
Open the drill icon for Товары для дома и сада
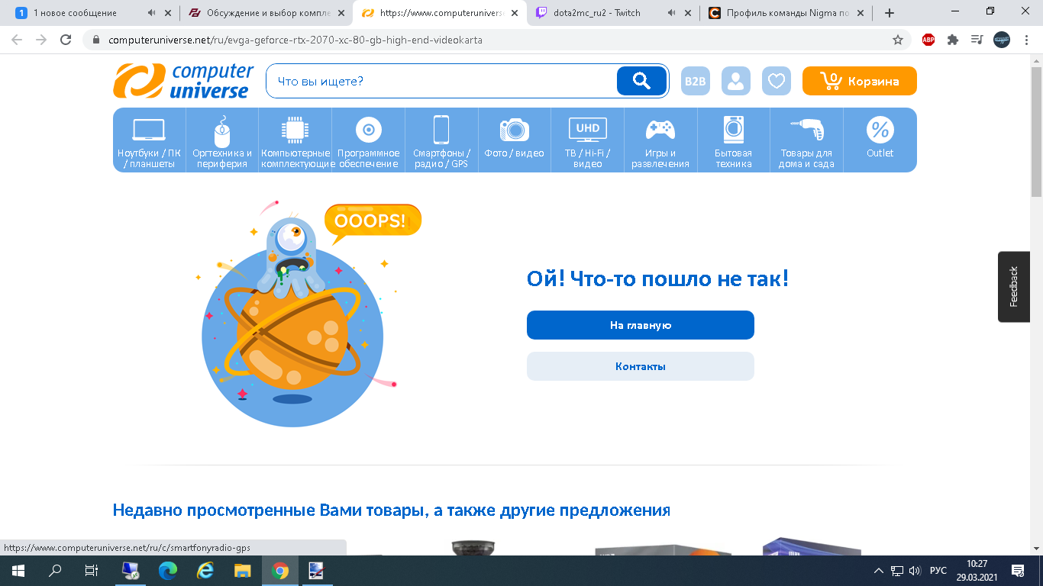click(x=807, y=130)
